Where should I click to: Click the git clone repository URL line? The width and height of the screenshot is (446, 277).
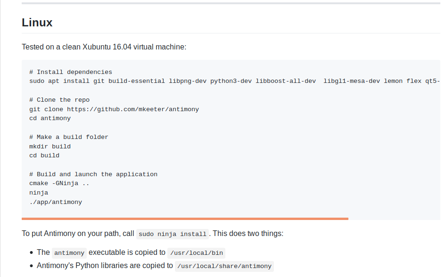(114, 109)
